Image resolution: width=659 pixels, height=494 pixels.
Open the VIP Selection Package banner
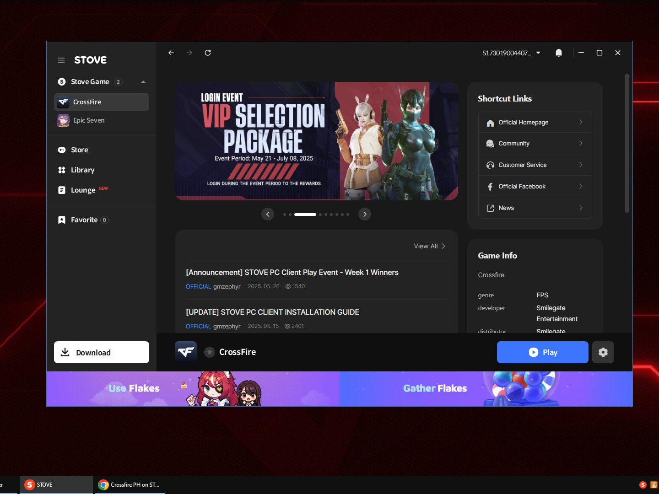317,141
